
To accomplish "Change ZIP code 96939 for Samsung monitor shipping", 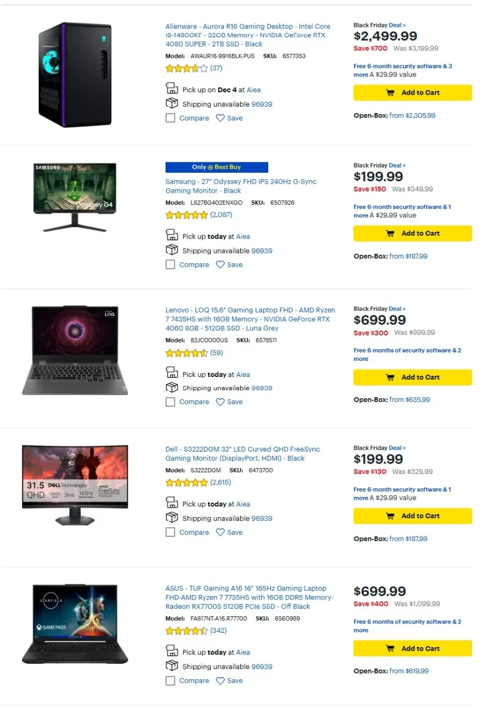I will [262, 251].
